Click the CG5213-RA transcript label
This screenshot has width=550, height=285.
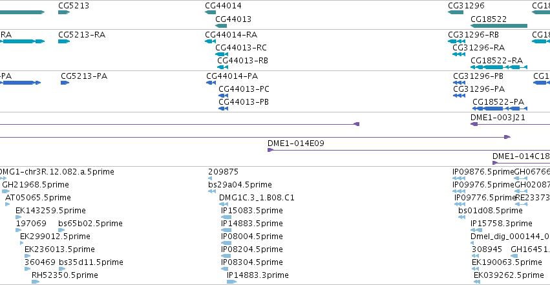81,35
